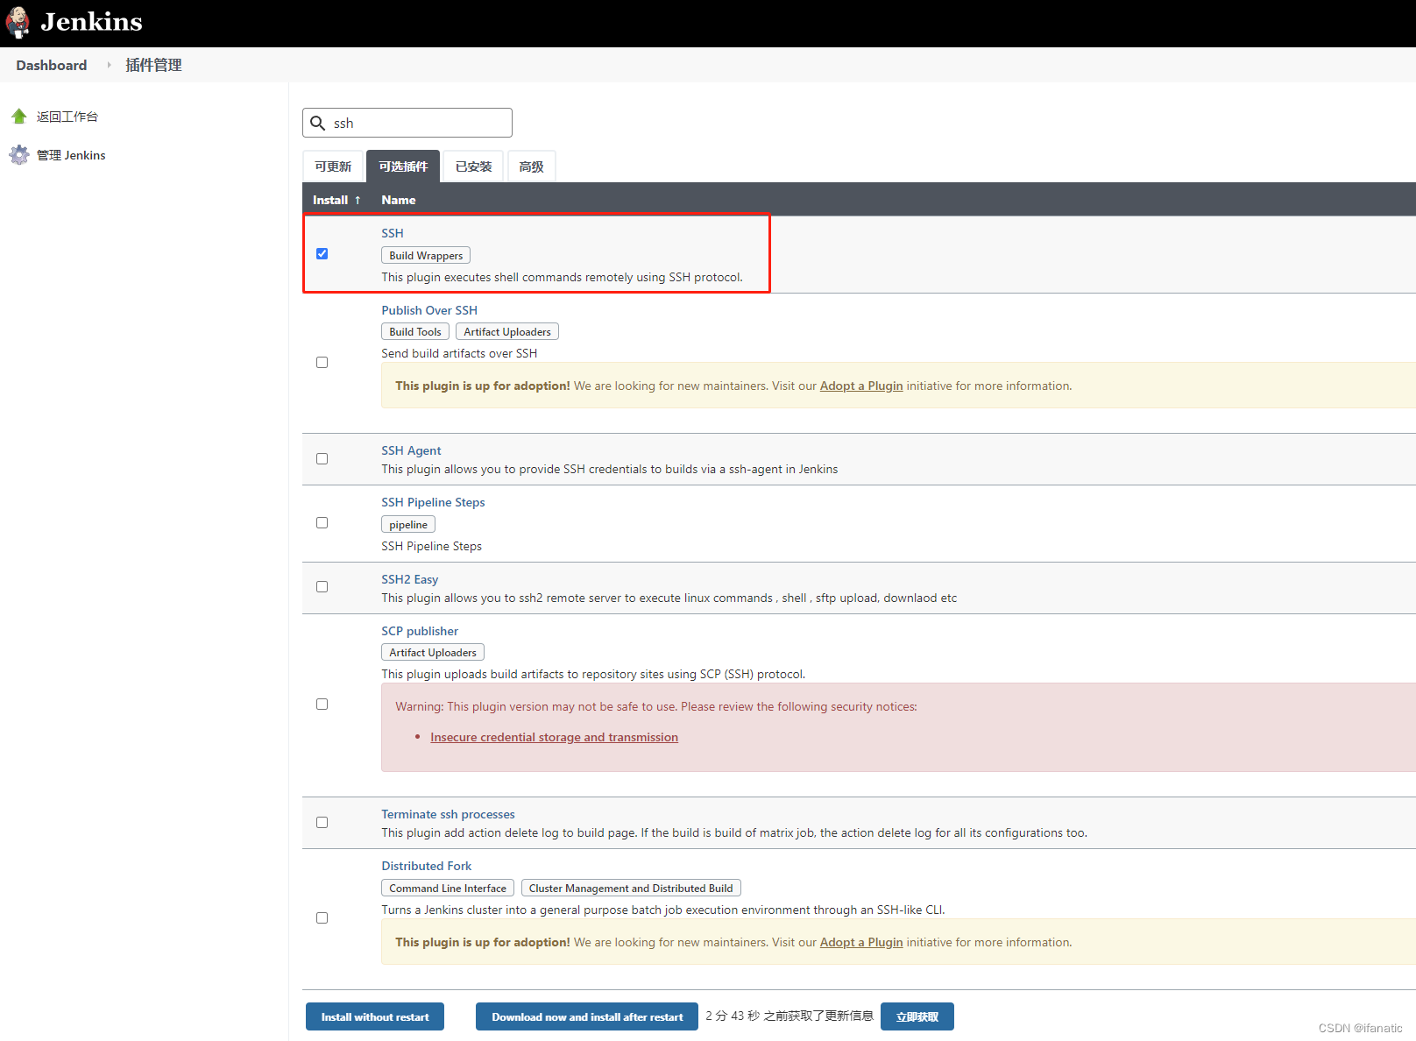The height and width of the screenshot is (1041, 1416).
Task: Open Insecure credential storage and transmission link
Action: pos(554,737)
